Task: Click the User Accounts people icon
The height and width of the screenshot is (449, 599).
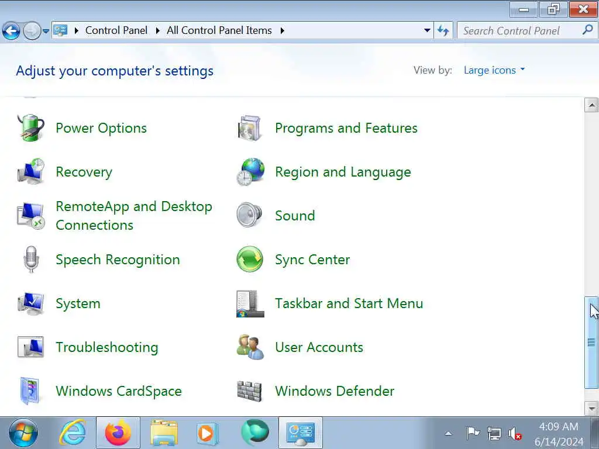Action: [250, 347]
